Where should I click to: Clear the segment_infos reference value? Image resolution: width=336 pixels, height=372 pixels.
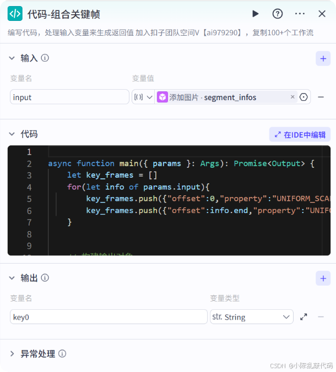click(292, 97)
